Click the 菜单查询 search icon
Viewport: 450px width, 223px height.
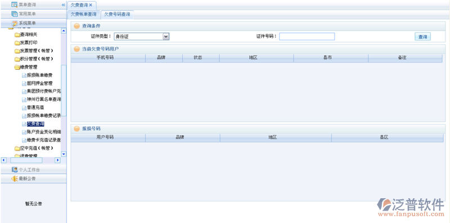(15, 5)
